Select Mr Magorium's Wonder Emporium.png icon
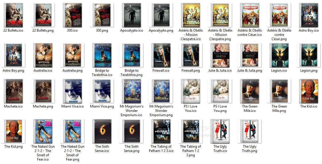 (161, 91)
